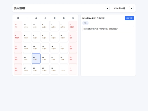The image size is (148, 111).
Task: Select April 20 calendar cell
Action: point(27,58)
